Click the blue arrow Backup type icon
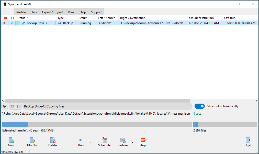 (x=60, y=23)
